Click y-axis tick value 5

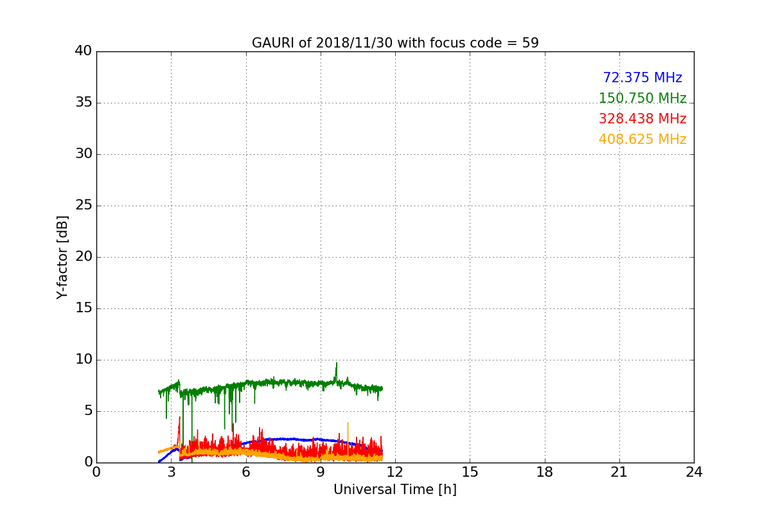[87, 411]
